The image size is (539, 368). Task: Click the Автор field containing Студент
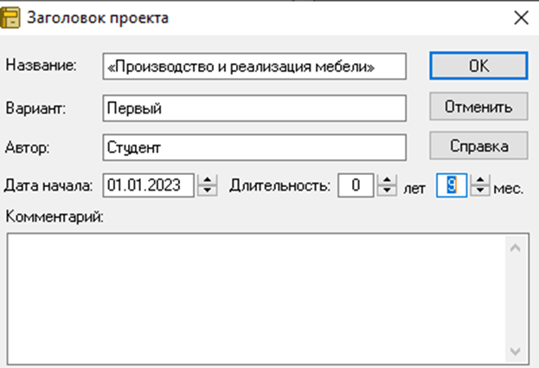coord(254,147)
